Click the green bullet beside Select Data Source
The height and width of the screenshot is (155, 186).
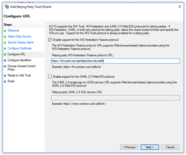[x=5, y=37]
